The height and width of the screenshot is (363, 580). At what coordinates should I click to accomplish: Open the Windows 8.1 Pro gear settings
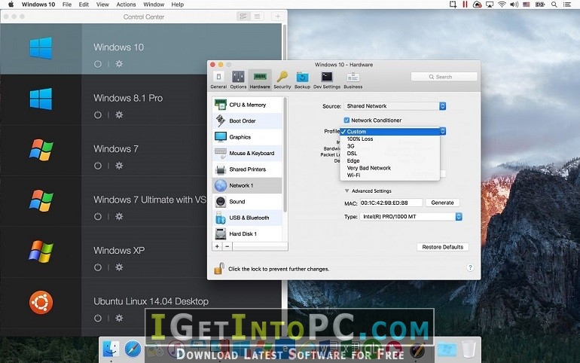coord(119,115)
